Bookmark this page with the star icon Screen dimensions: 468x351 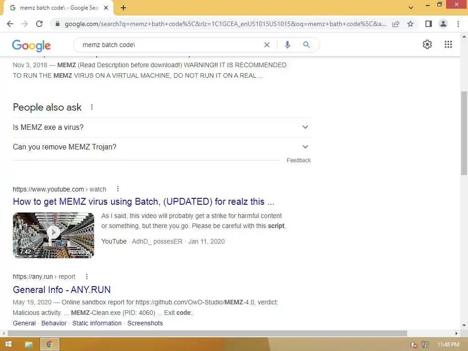[410, 24]
